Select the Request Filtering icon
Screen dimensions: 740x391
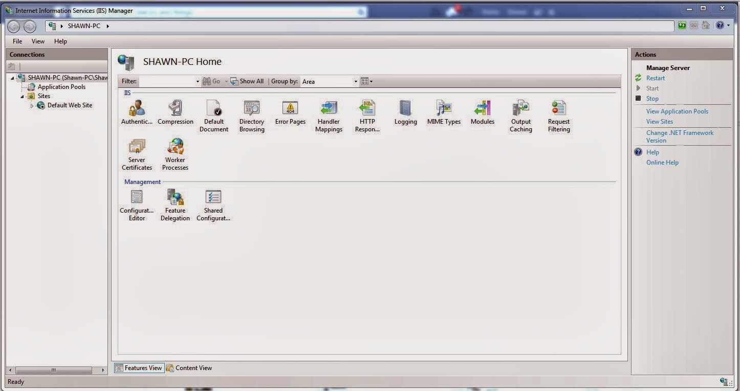pos(559,117)
